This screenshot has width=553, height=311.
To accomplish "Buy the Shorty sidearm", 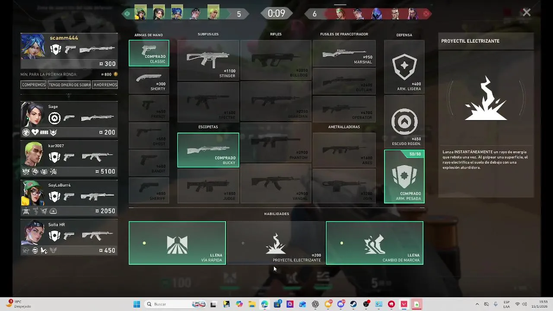I will click(149, 80).
